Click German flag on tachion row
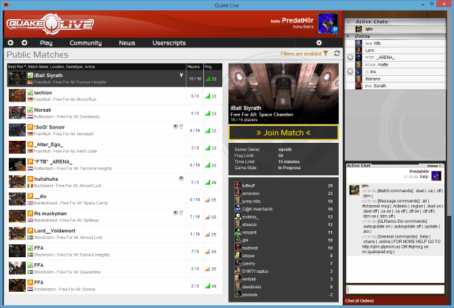 tap(30, 100)
